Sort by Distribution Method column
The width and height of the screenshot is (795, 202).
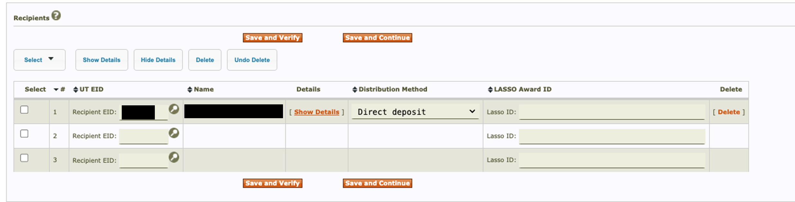[x=355, y=90]
